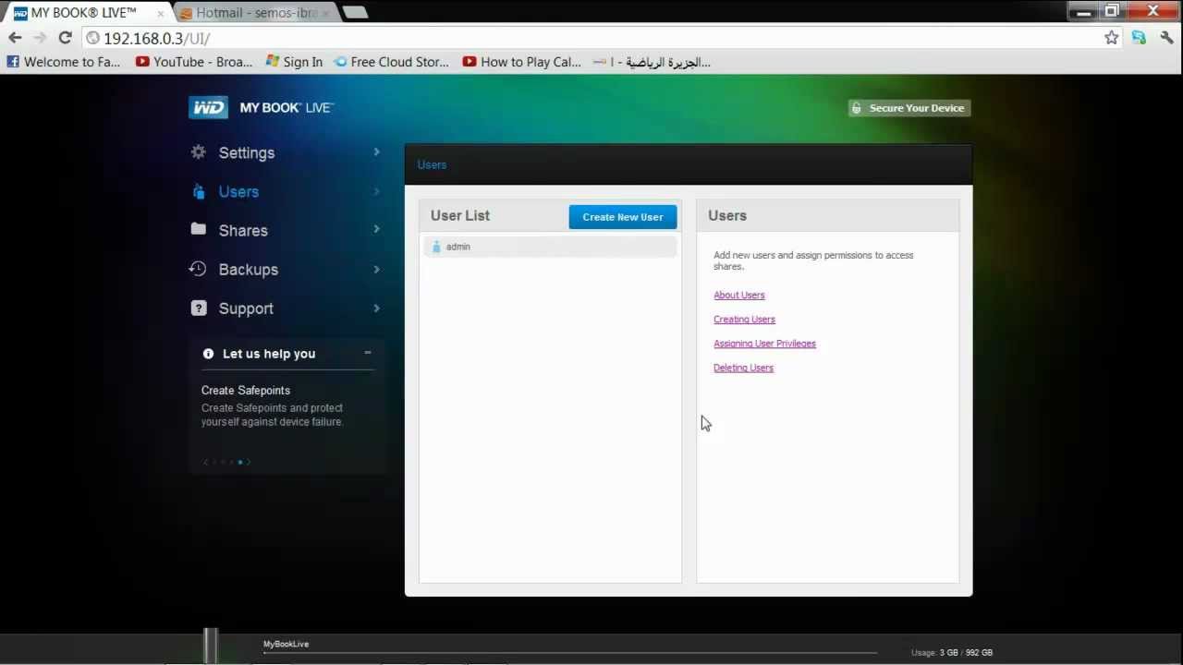Image resolution: width=1183 pixels, height=665 pixels.
Task: Open the Creating Users help link
Action: [744, 319]
